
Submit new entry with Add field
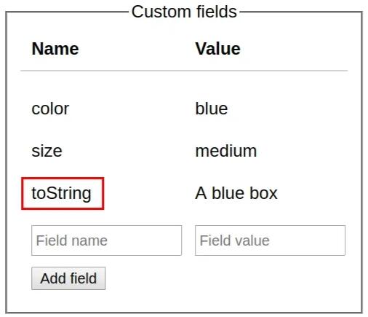click(x=68, y=278)
